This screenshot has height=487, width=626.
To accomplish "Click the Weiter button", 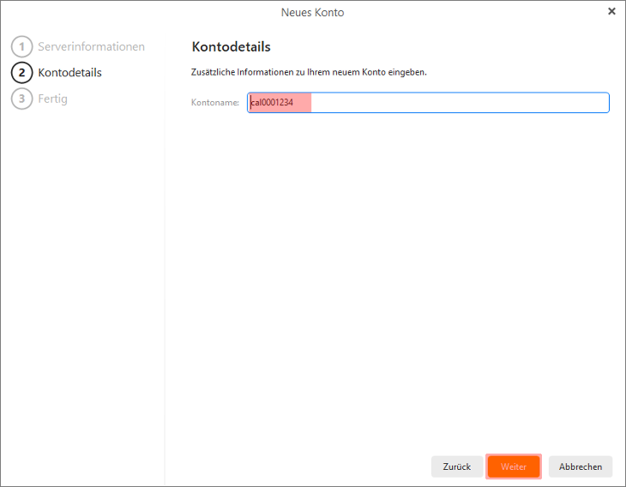I will click(x=514, y=466).
